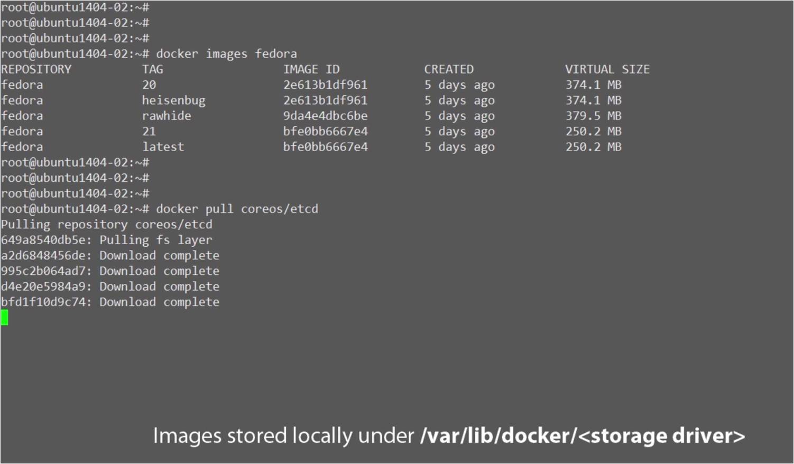Click layer ID 649a8540db5e
The image size is (794, 464).
pos(45,240)
